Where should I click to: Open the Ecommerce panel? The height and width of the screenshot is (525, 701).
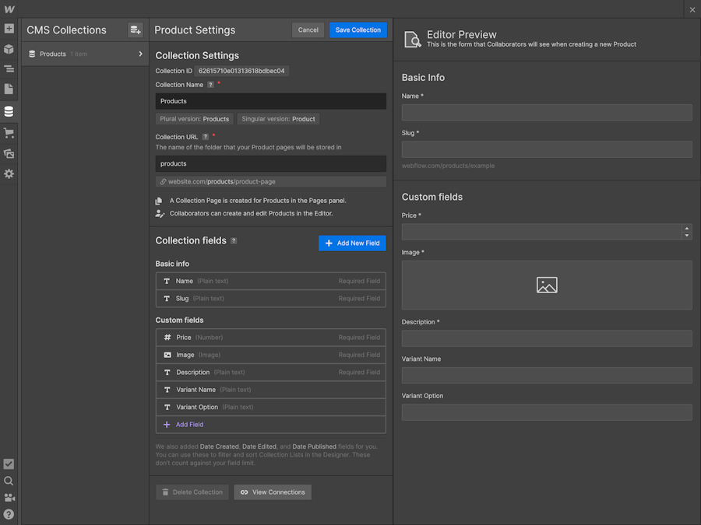[9, 132]
